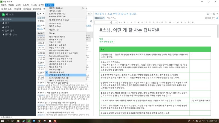Collapse the search panel with the up arrow
The width and height of the screenshot is (219, 123).
(92, 14)
